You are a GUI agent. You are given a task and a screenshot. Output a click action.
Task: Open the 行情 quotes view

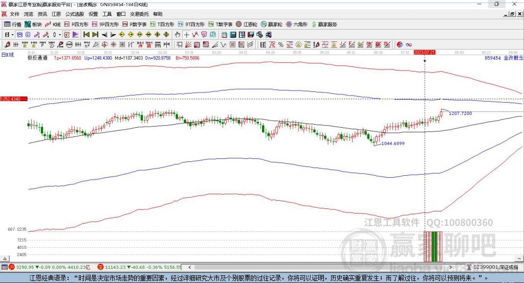pos(12,25)
